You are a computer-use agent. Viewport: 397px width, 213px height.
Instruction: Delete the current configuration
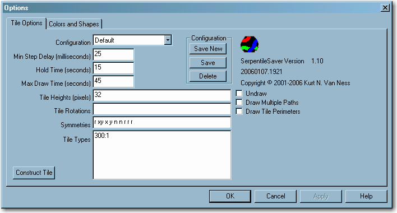(208, 76)
